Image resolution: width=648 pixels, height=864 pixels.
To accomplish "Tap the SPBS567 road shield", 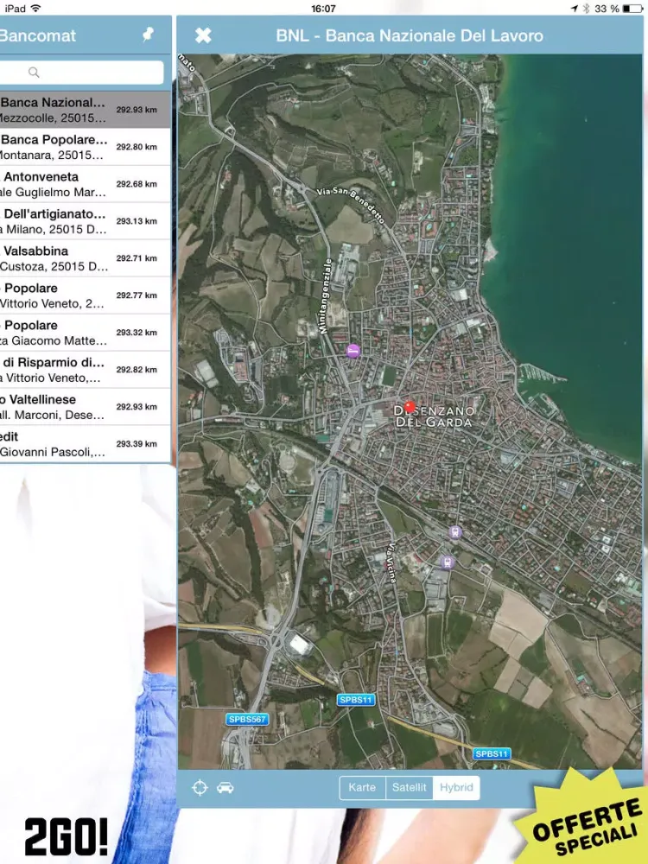I will coord(247,719).
